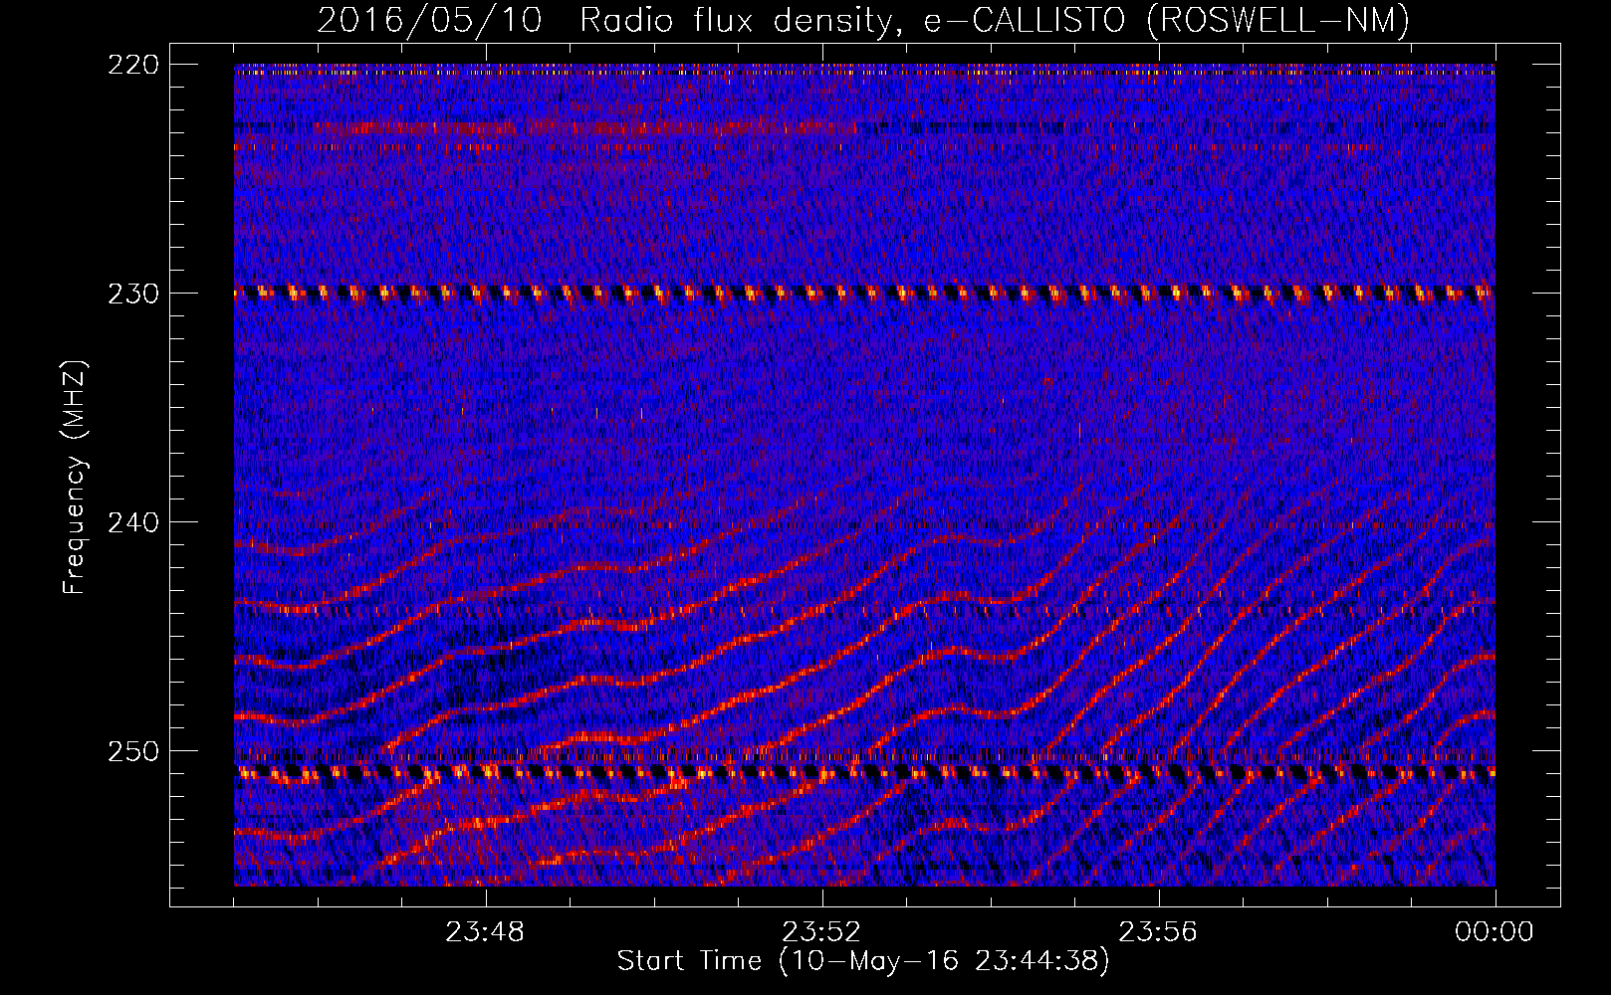The height and width of the screenshot is (995, 1611).
Task: Click the plot title '2016/05/10 Radio flux density'
Action: [x=610, y=21]
